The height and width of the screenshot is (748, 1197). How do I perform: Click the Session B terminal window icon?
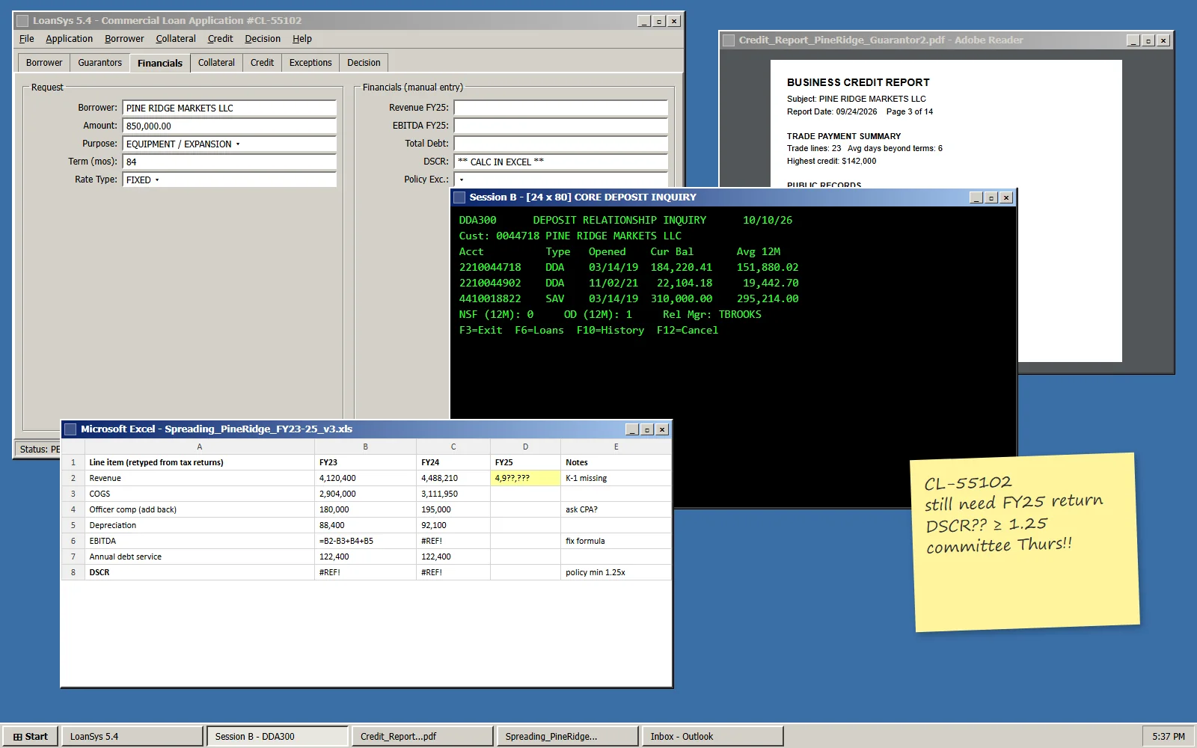(x=459, y=197)
